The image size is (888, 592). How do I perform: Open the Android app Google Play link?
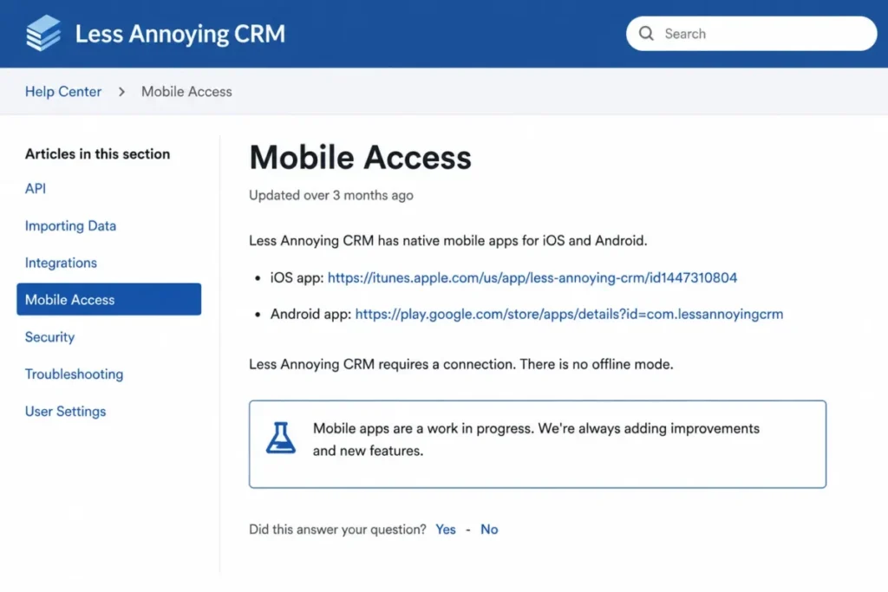coord(569,314)
